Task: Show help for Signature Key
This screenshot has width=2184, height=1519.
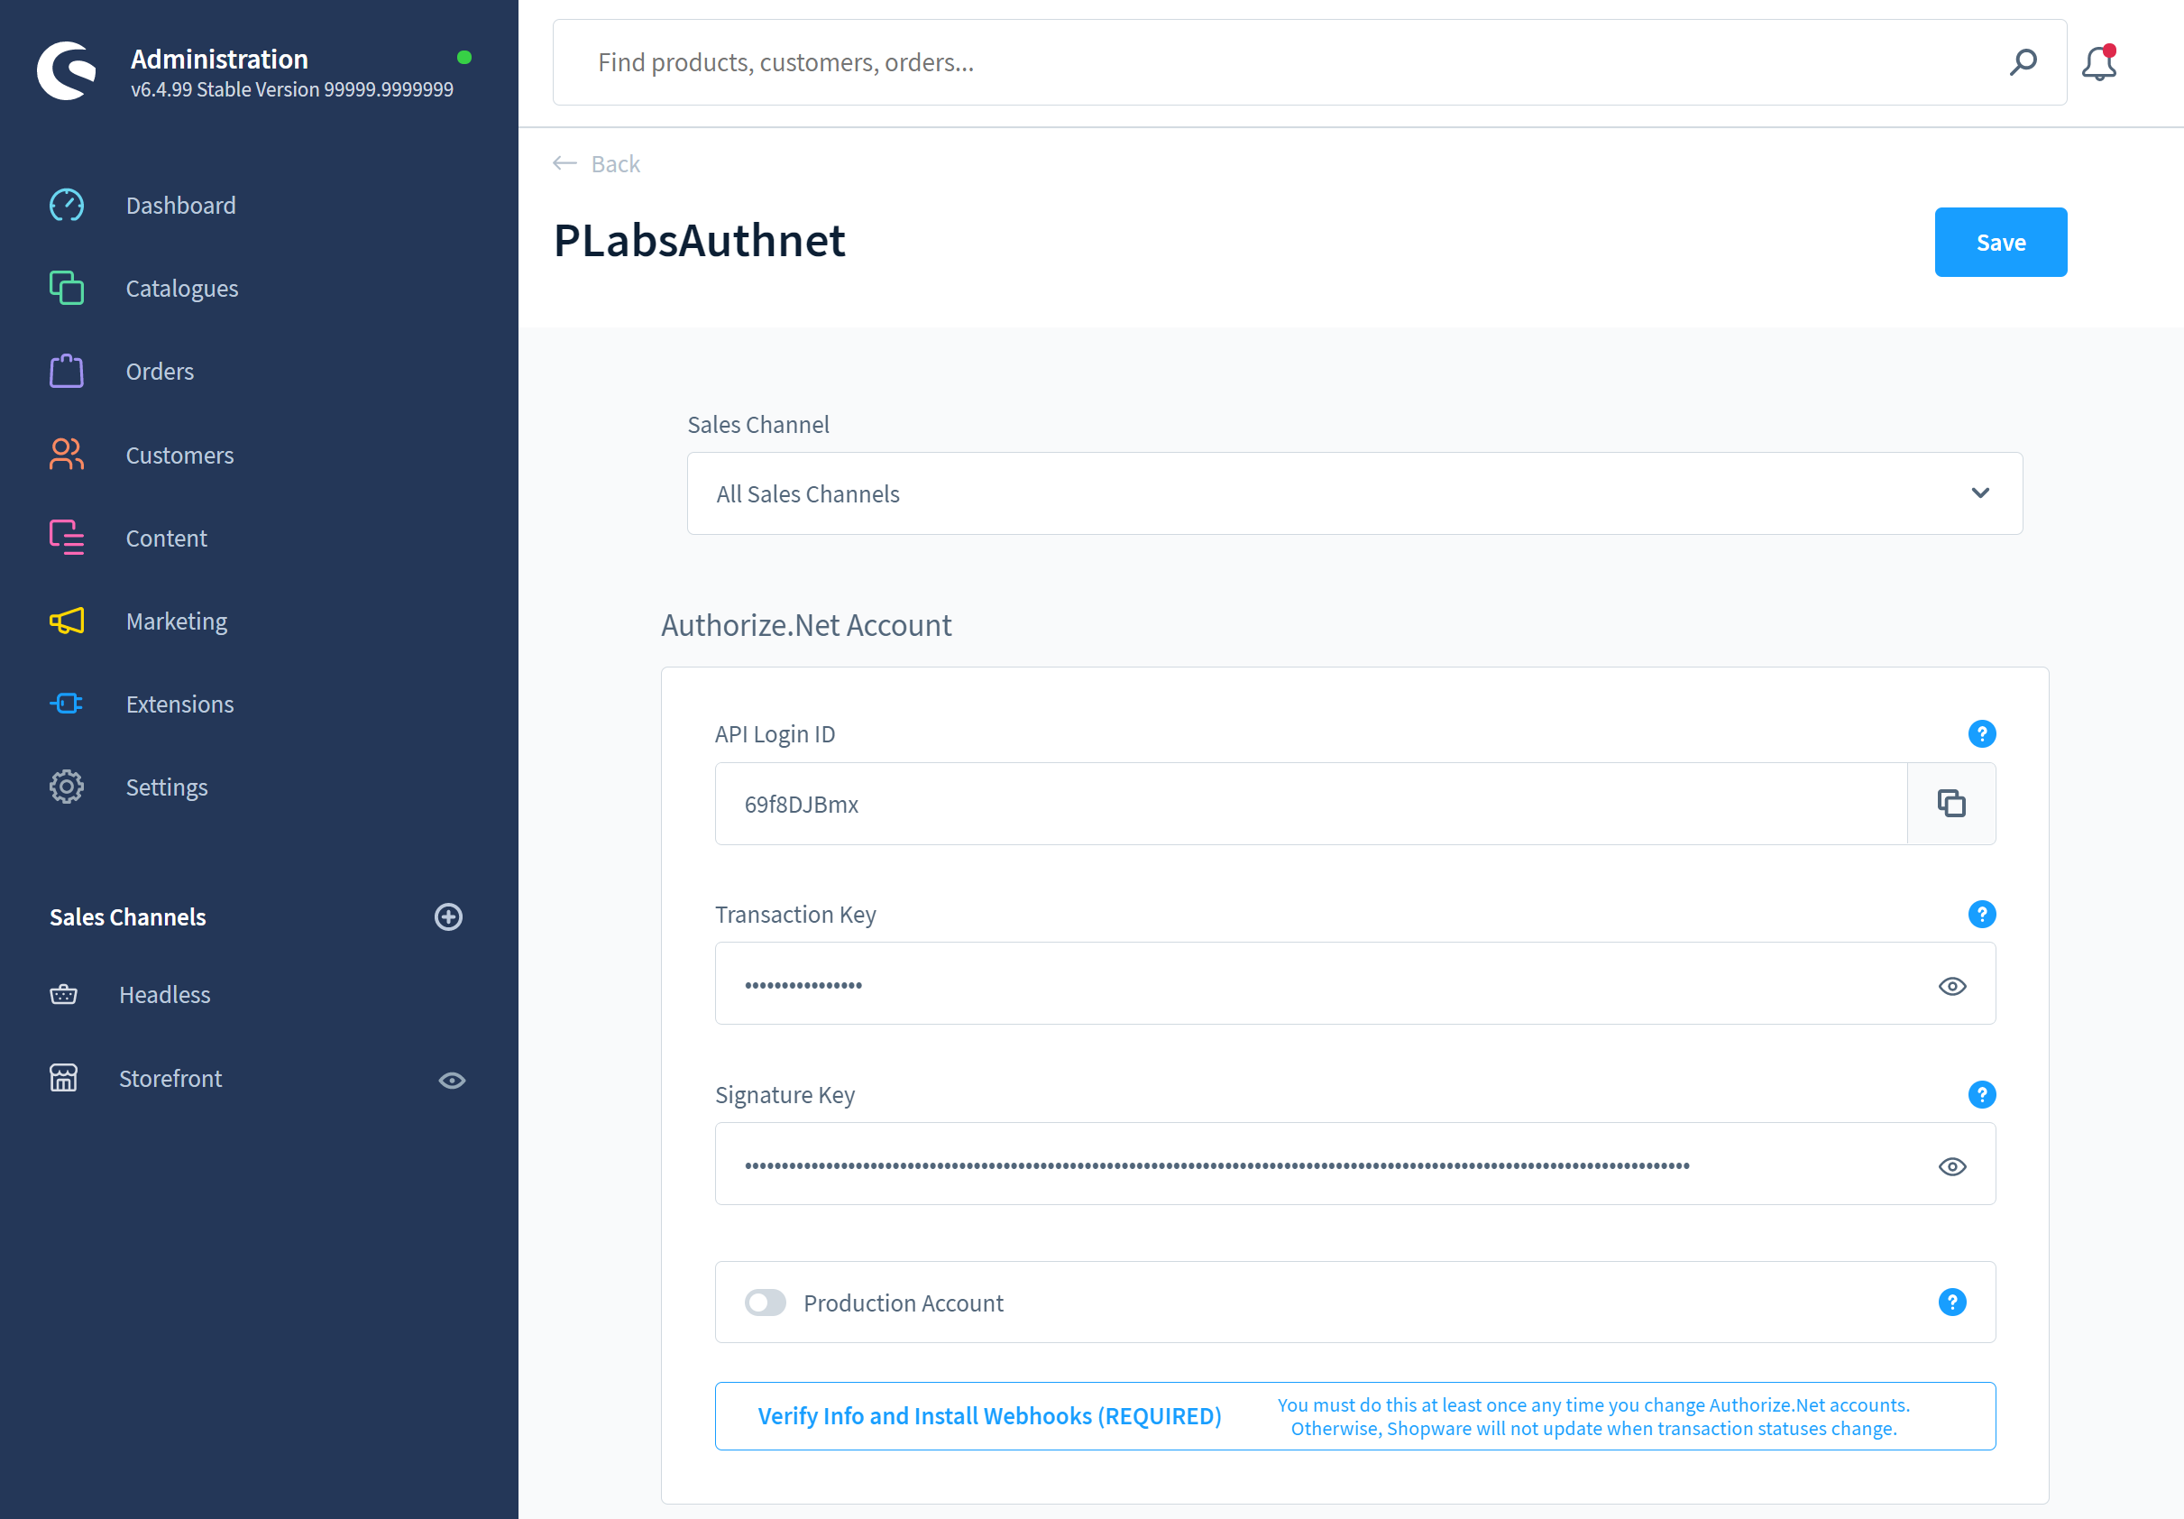Action: click(1982, 1095)
